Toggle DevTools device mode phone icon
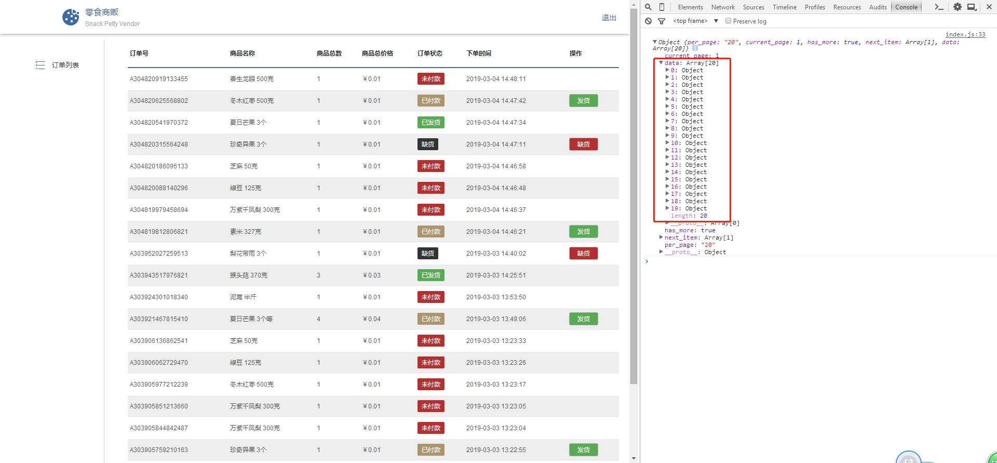997x463 pixels. click(662, 7)
